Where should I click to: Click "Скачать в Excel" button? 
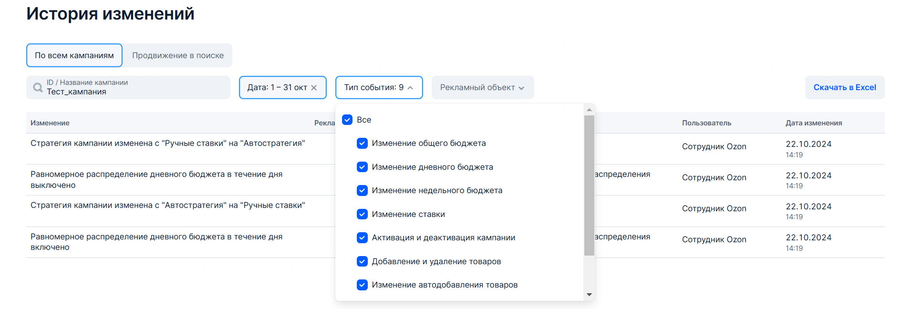point(844,88)
